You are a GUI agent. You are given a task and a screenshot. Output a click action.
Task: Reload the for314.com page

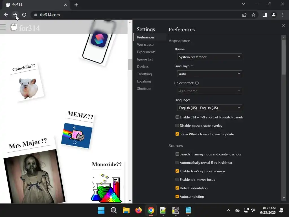tap(24, 15)
